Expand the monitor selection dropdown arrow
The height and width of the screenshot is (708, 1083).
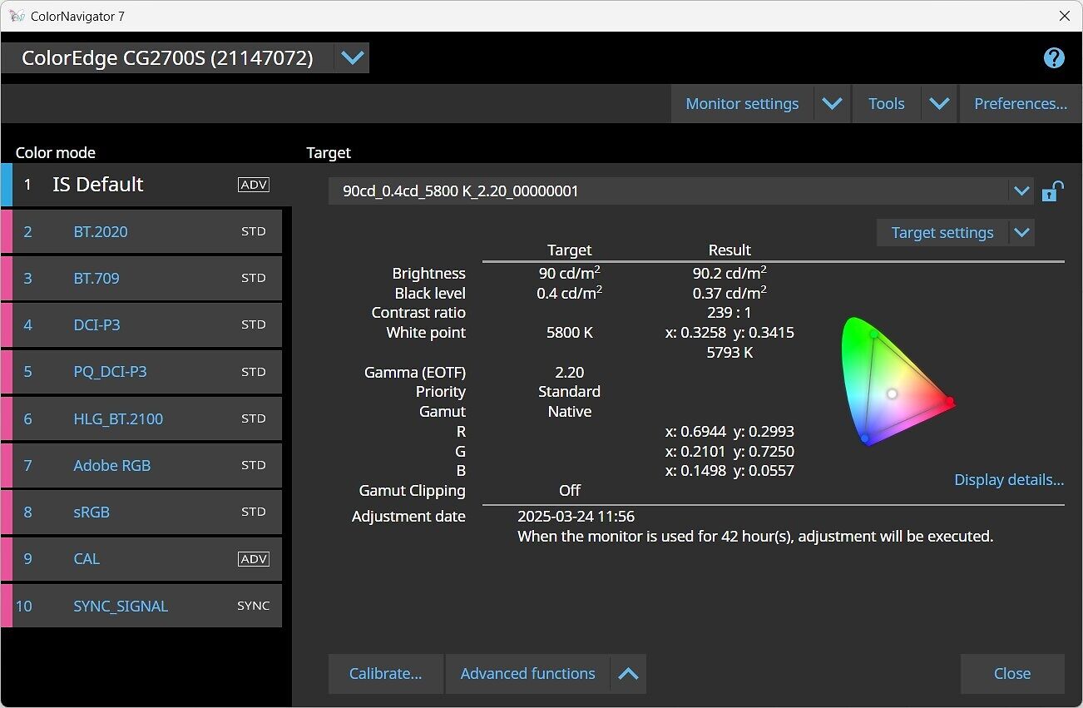[x=352, y=58]
